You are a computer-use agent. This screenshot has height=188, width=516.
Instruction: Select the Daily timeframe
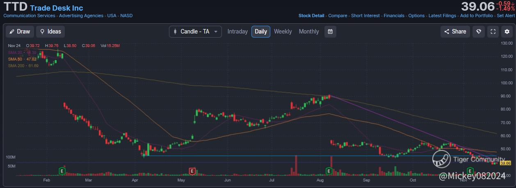click(x=261, y=31)
